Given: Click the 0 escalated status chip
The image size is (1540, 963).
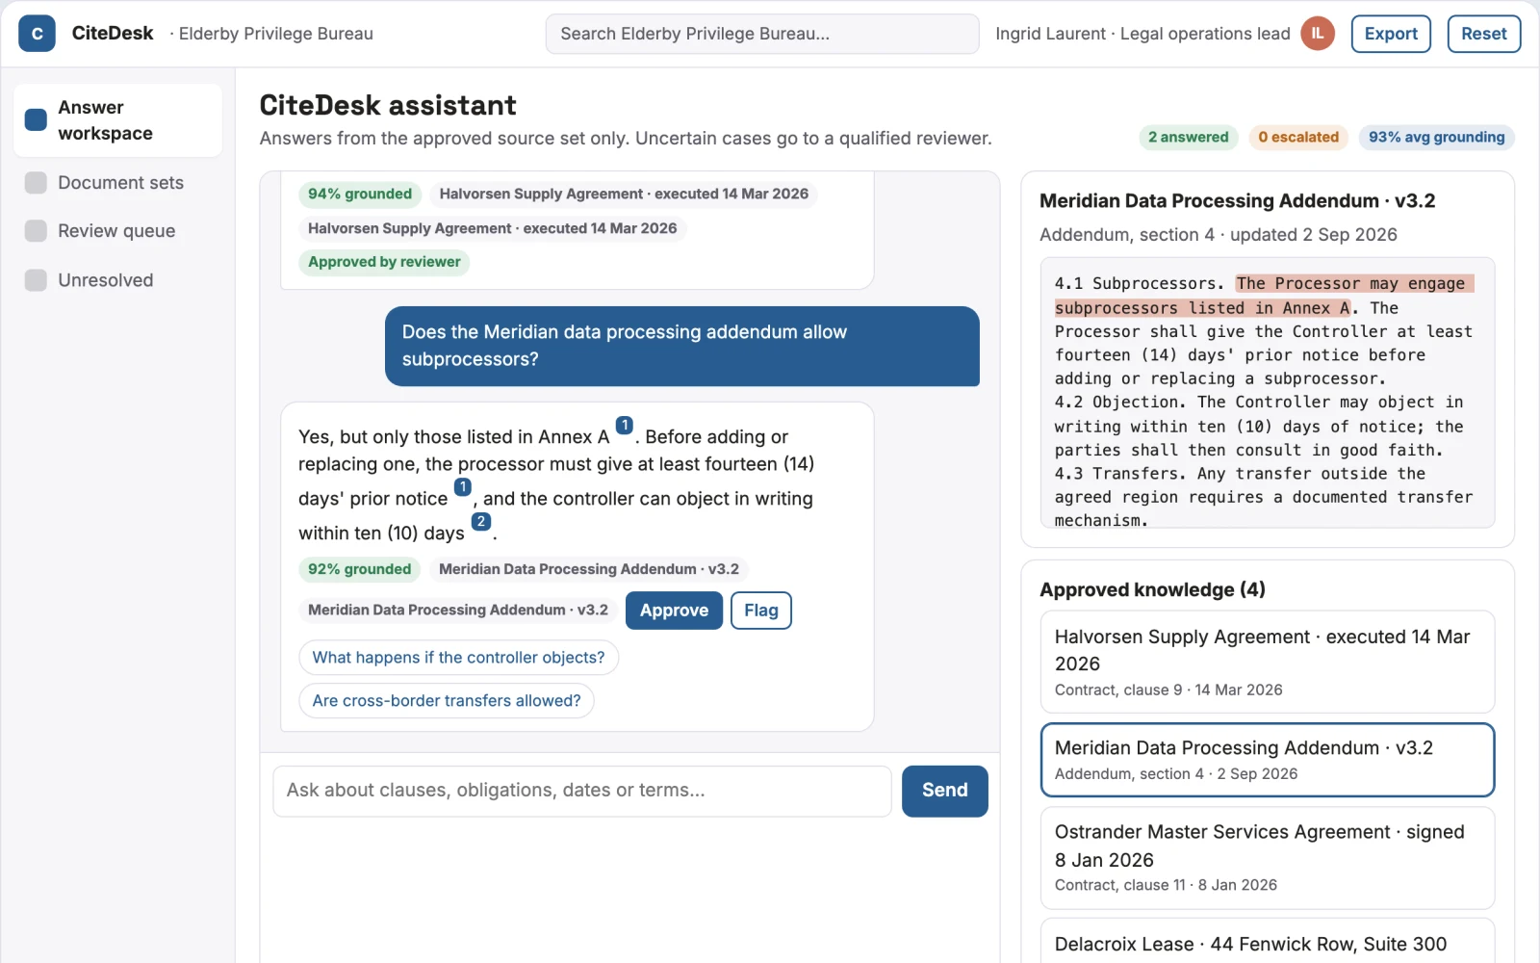Looking at the screenshot, I should (x=1298, y=137).
